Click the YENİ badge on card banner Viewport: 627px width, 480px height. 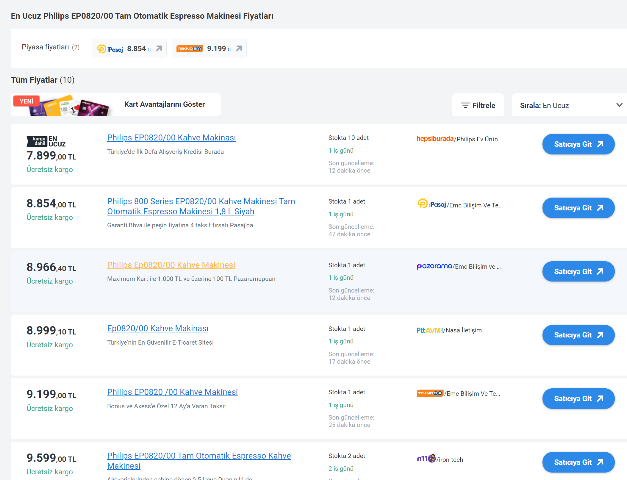coord(26,101)
